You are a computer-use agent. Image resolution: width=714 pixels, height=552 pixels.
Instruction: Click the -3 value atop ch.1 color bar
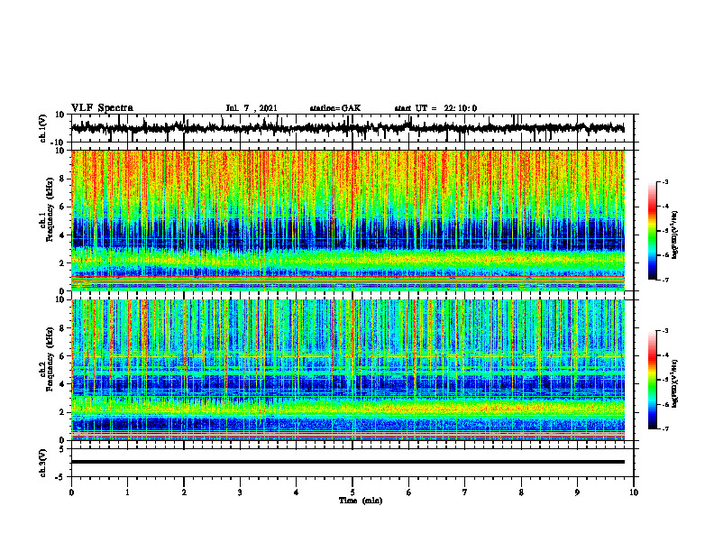click(665, 181)
